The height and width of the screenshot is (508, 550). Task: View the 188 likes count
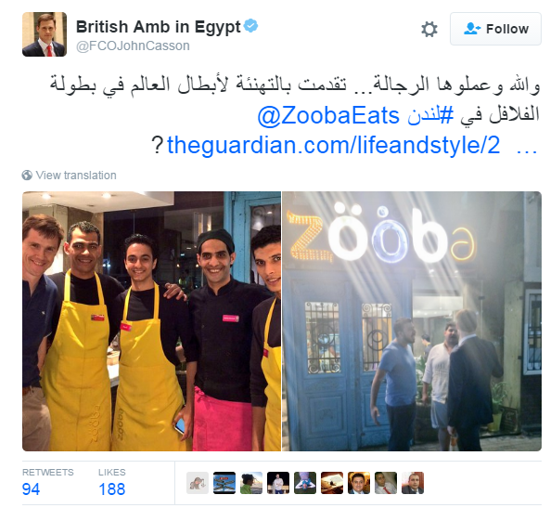pyautogui.click(x=112, y=489)
